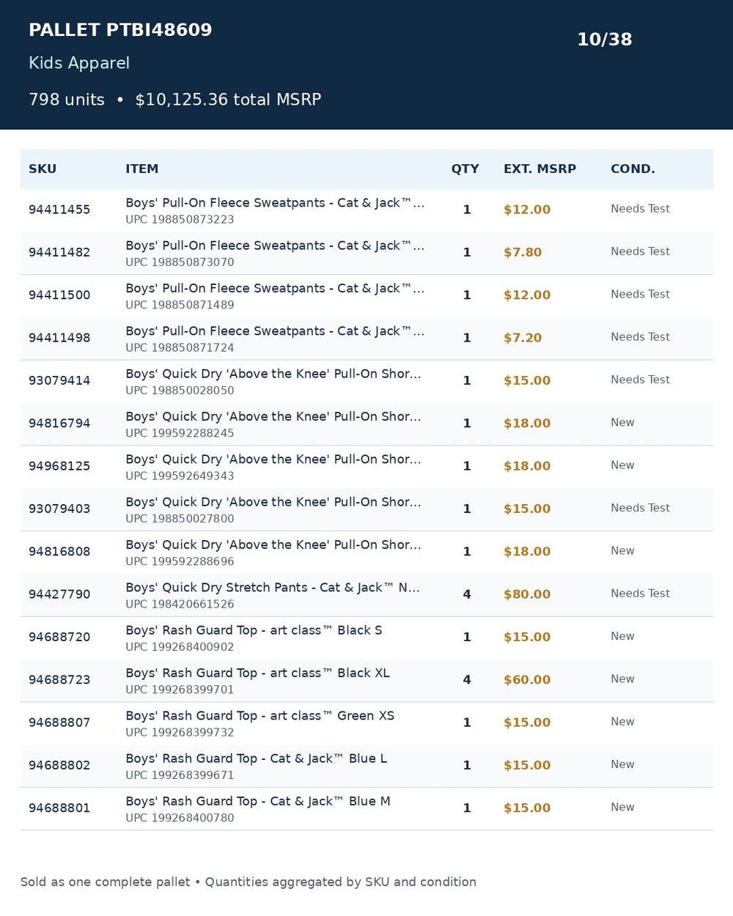Click UPC 198850873070 text
Viewport: 733px width, 916px height.
tap(180, 262)
